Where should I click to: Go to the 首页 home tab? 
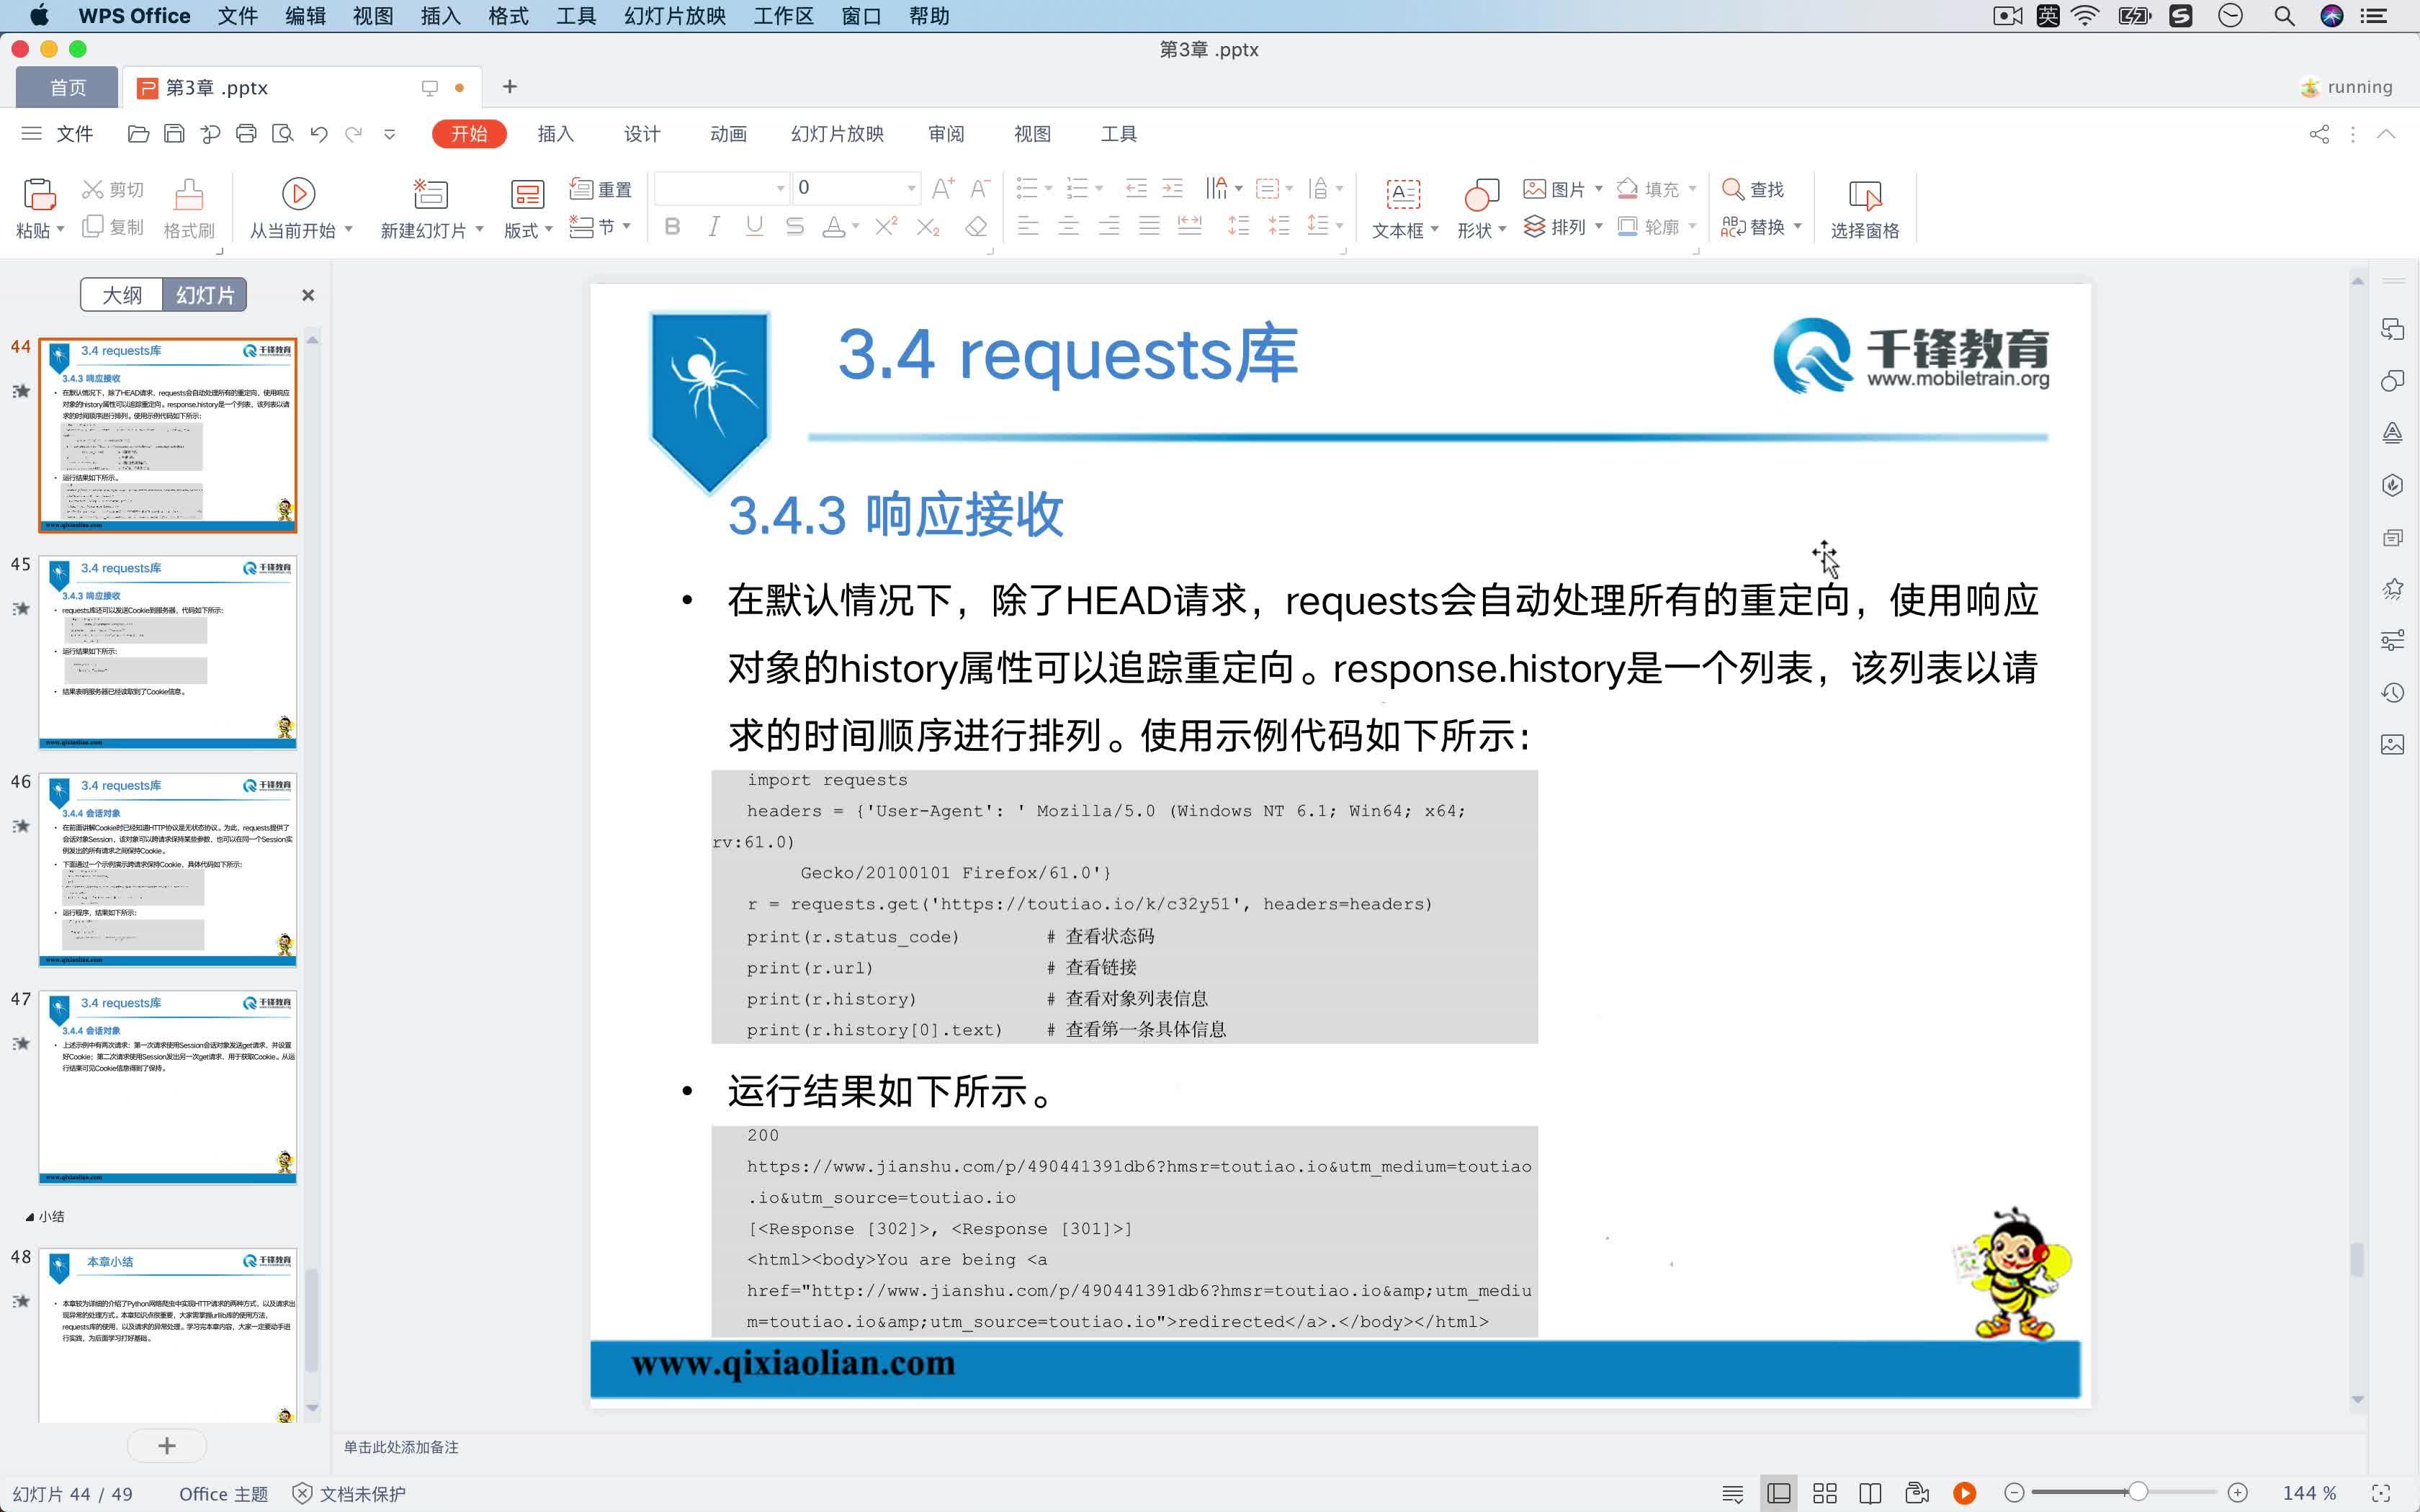pyautogui.click(x=68, y=88)
